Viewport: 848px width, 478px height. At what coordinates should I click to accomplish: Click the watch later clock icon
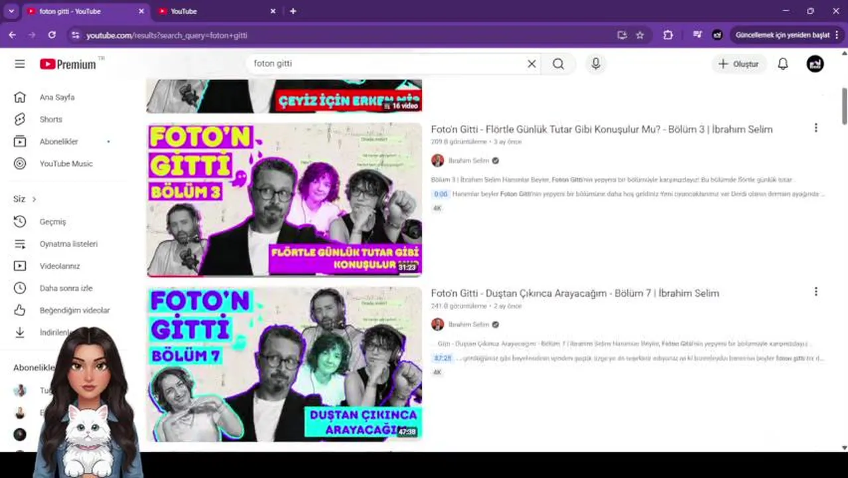(x=20, y=288)
